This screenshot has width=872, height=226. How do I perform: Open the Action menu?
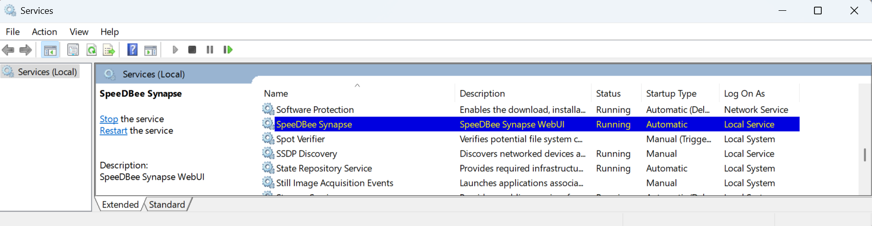44,32
